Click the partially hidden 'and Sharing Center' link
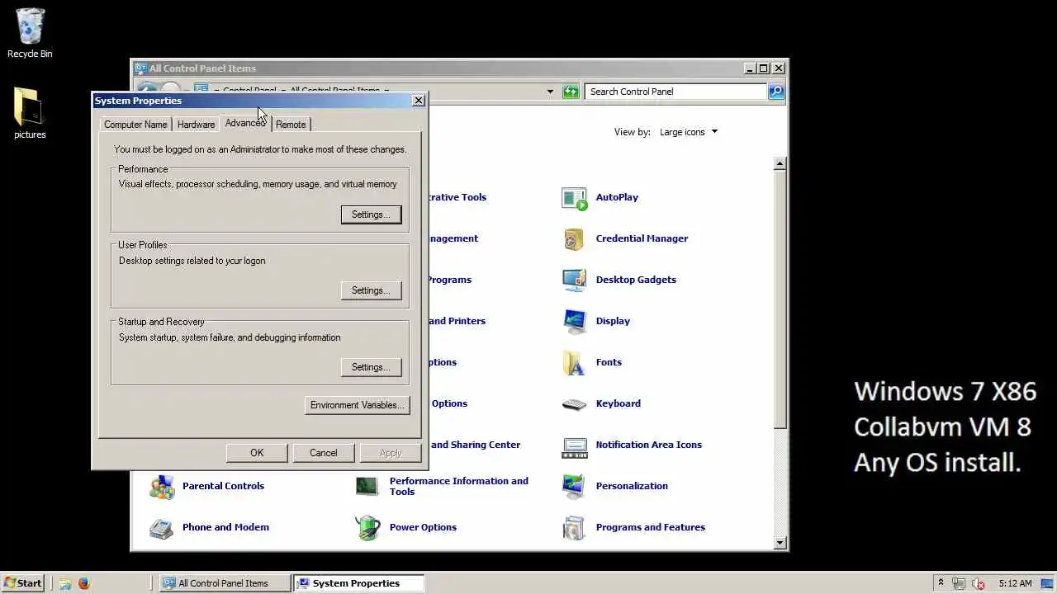The image size is (1057, 594). [x=475, y=445]
